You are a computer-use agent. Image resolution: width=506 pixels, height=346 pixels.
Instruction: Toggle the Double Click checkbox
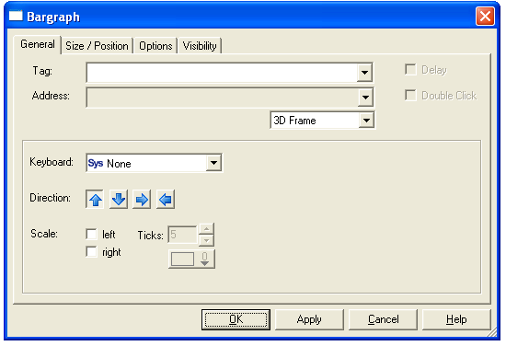tap(410, 95)
